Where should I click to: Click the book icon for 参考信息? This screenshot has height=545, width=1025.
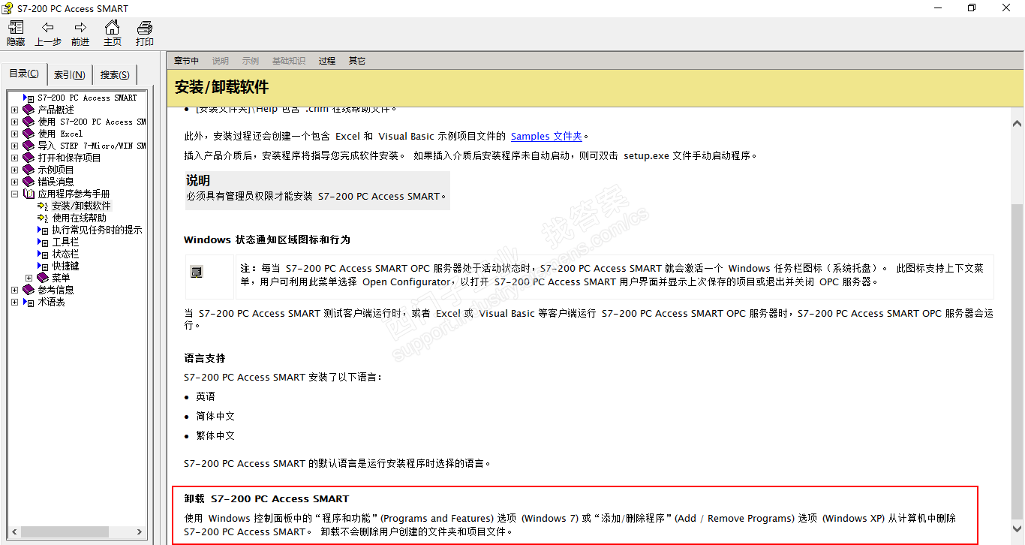pyautogui.click(x=29, y=290)
